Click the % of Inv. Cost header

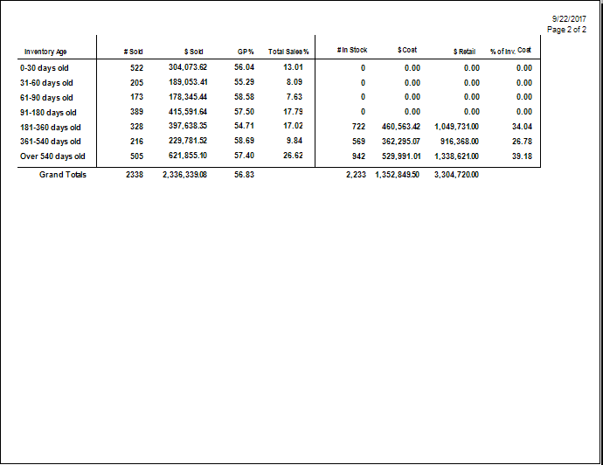[510, 52]
